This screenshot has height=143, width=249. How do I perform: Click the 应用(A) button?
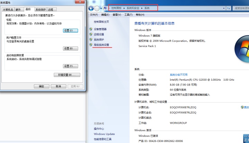(75, 86)
